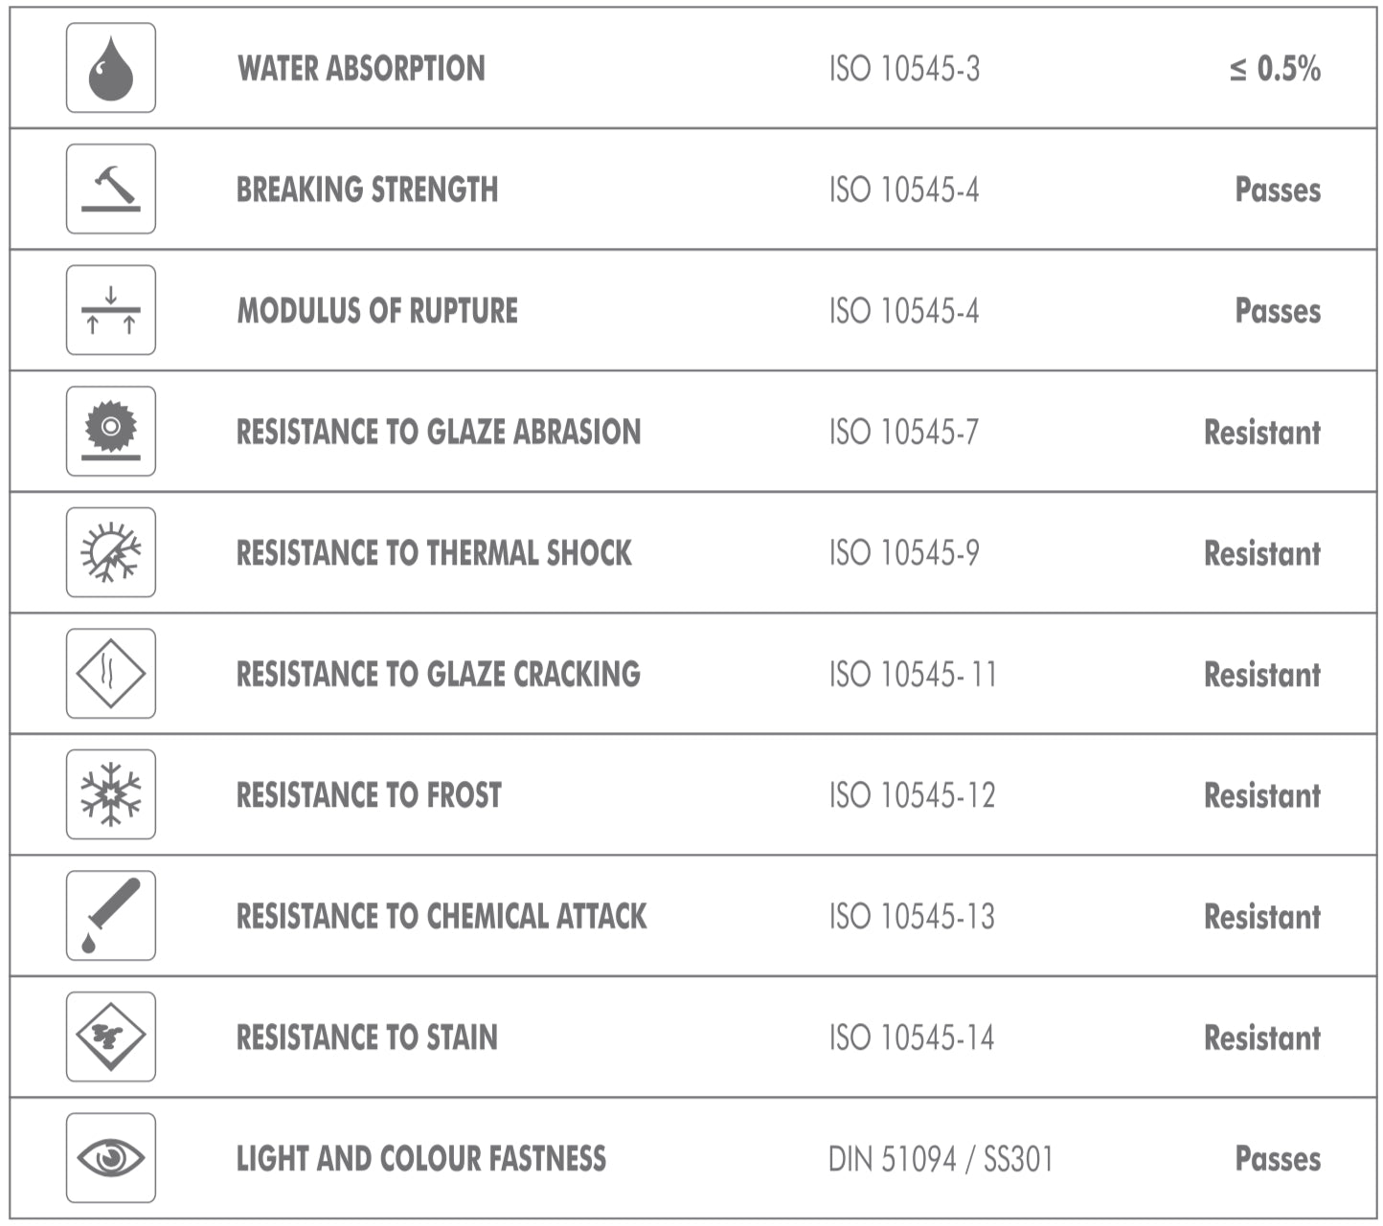Viewport: 1383px width, 1226px height.
Task: Click the glaze cracking diamond icon
Action: click(110, 674)
